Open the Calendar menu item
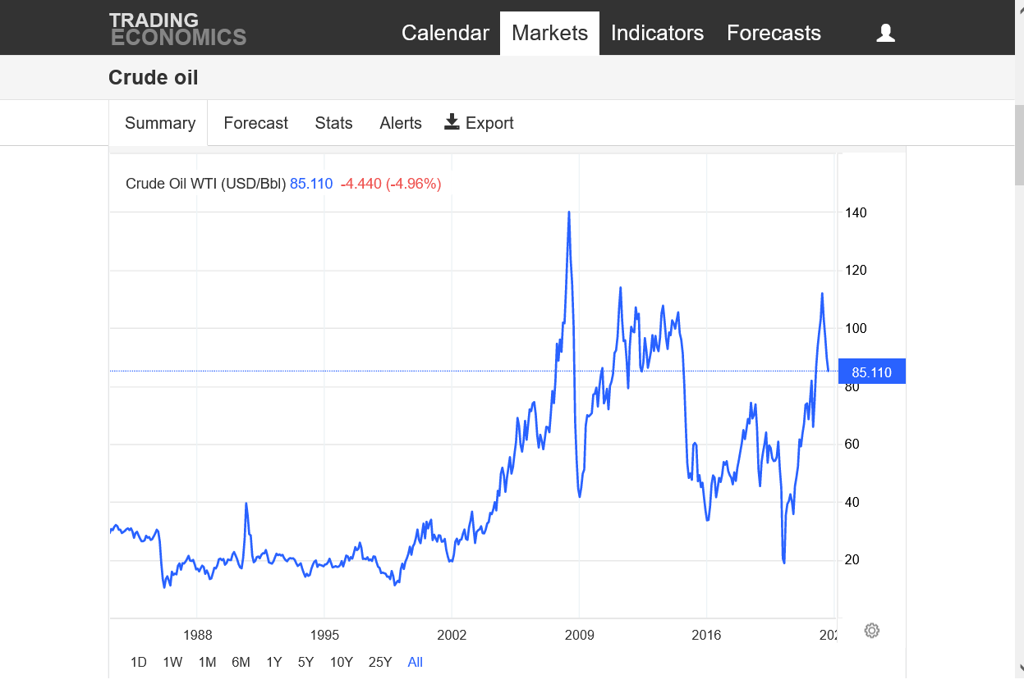 [445, 33]
